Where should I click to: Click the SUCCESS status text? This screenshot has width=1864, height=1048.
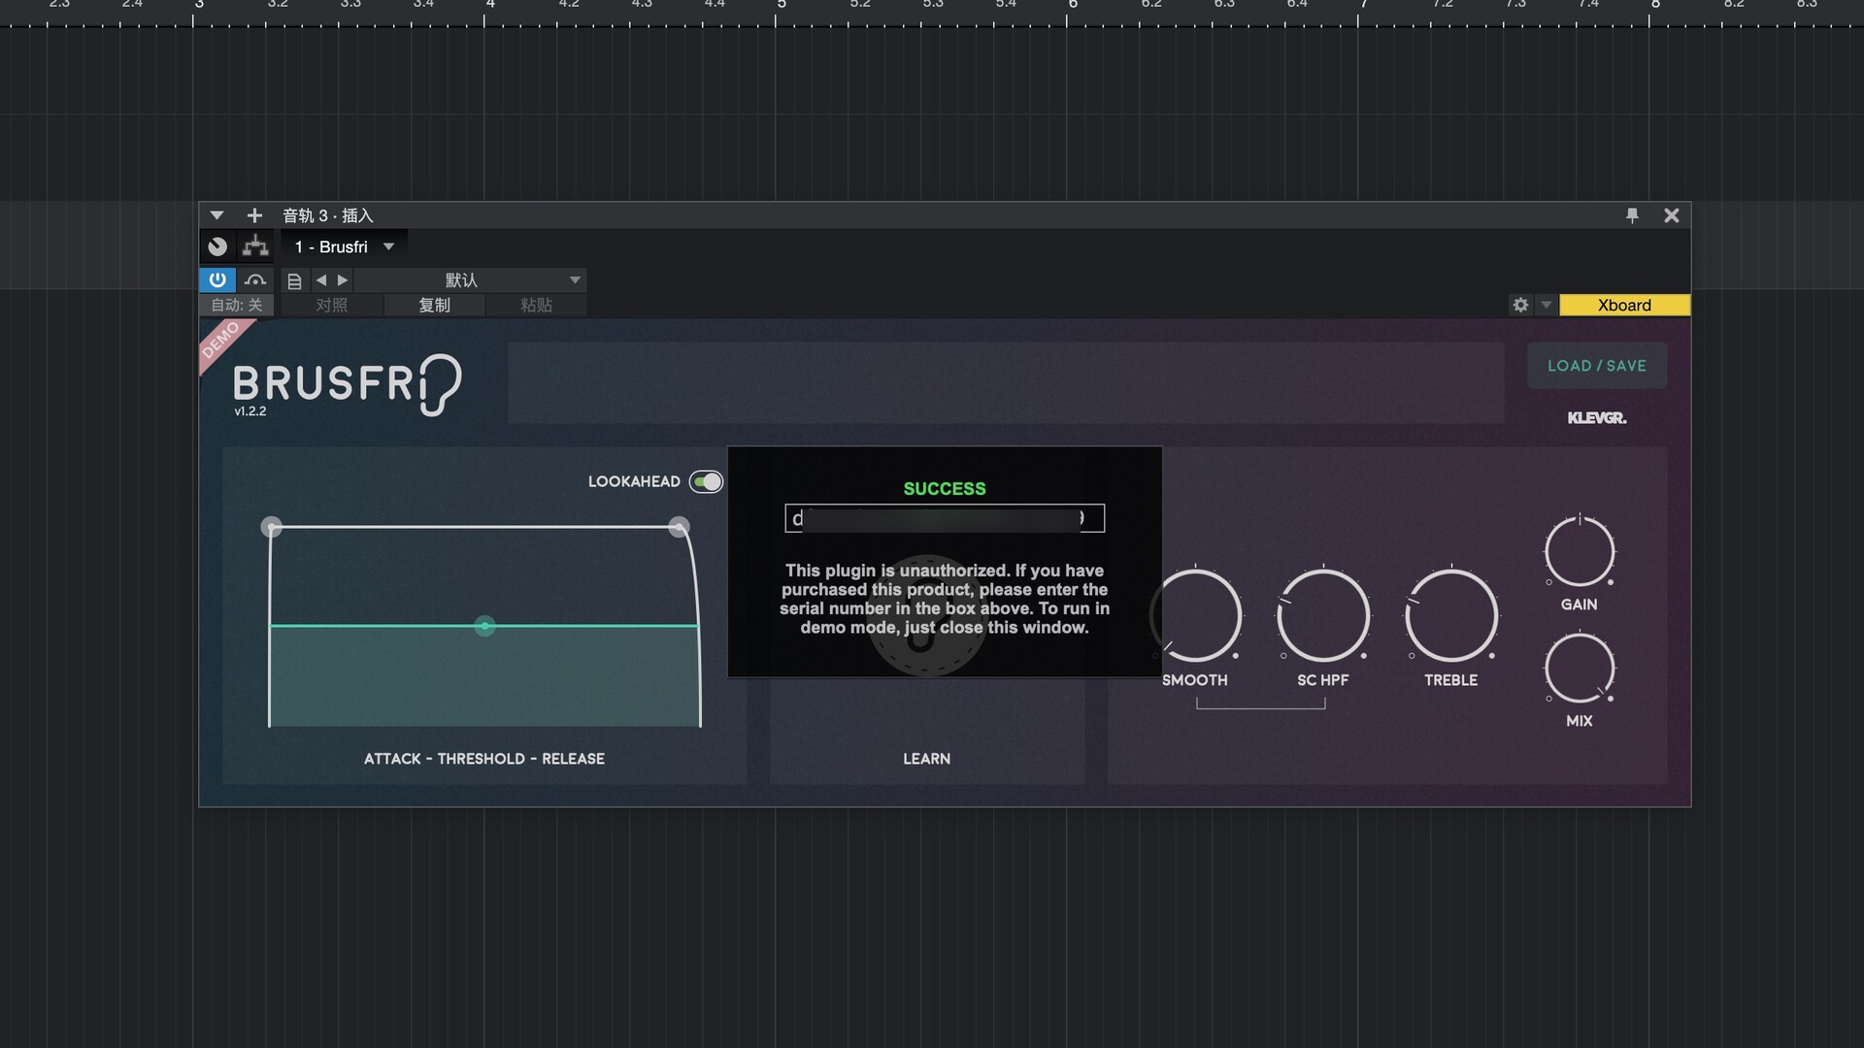pos(945,489)
